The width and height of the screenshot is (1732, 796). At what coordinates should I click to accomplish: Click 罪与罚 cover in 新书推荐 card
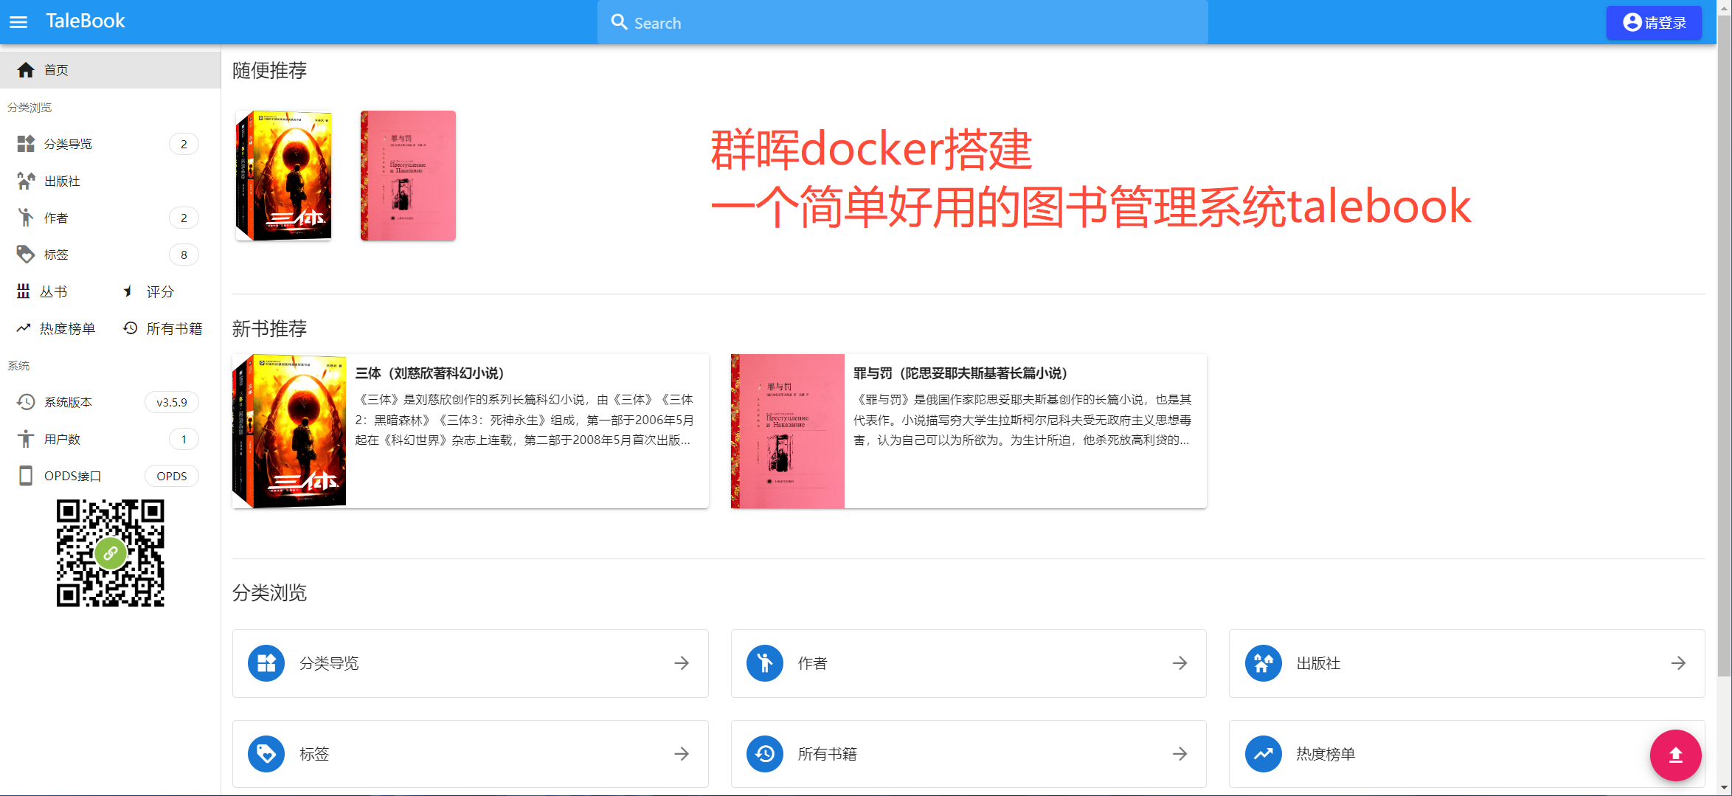click(x=788, y=431)
